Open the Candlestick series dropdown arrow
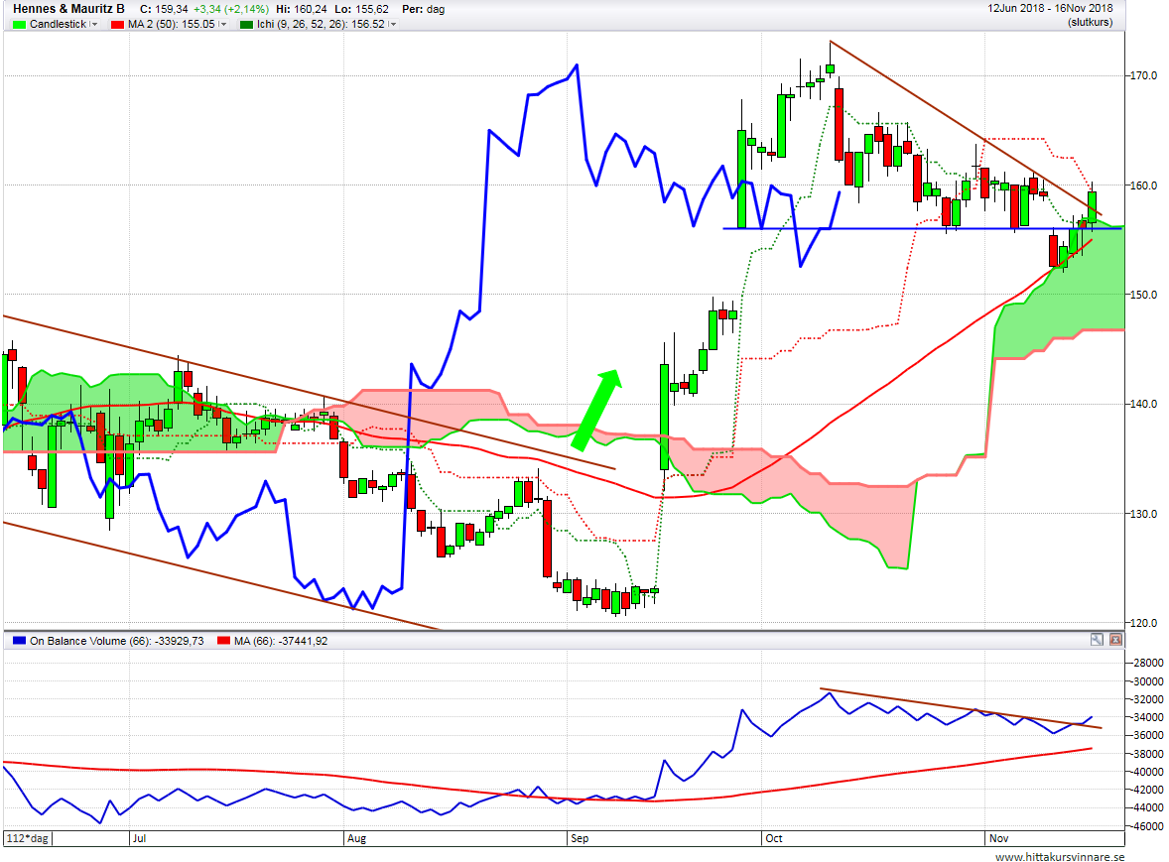This screenshot has height=862, width=1169. click(x=94, y=25)
